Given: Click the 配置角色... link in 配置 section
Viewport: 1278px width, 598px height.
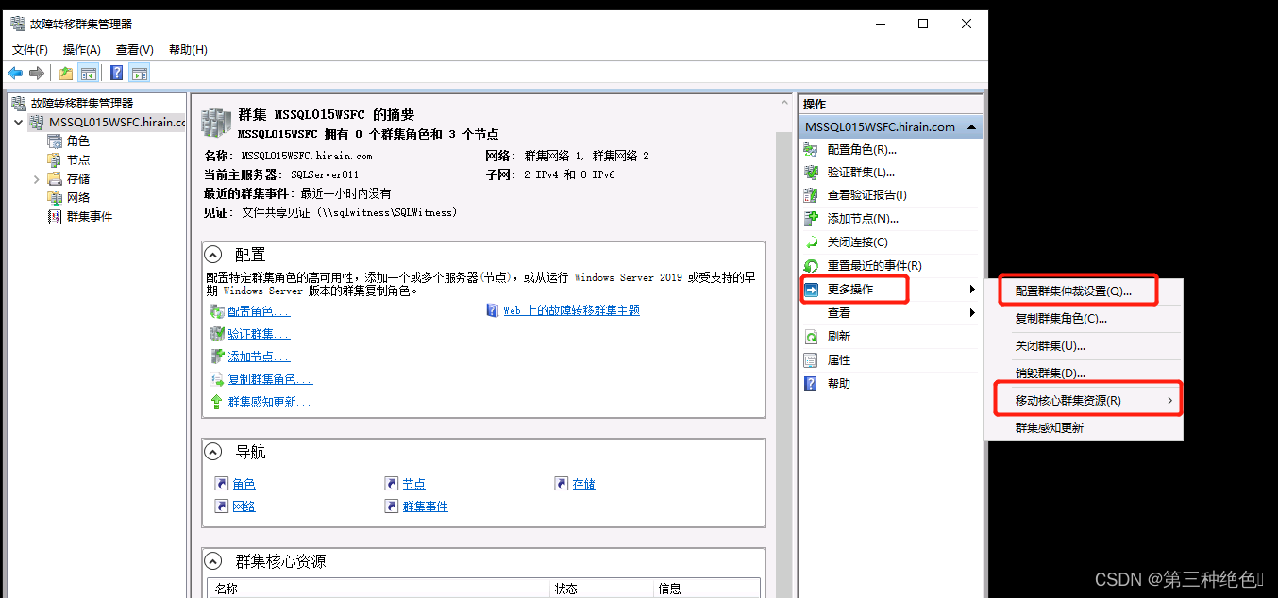Looking at the screenshot, I should point(259,311).
